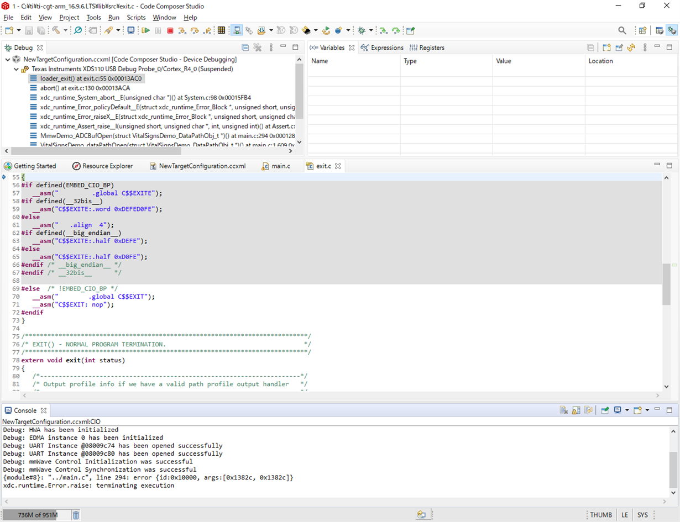Open Display Selected Console dropdown arrow
Viewport: 680px width, 522px height.
(x=627, y=410)
